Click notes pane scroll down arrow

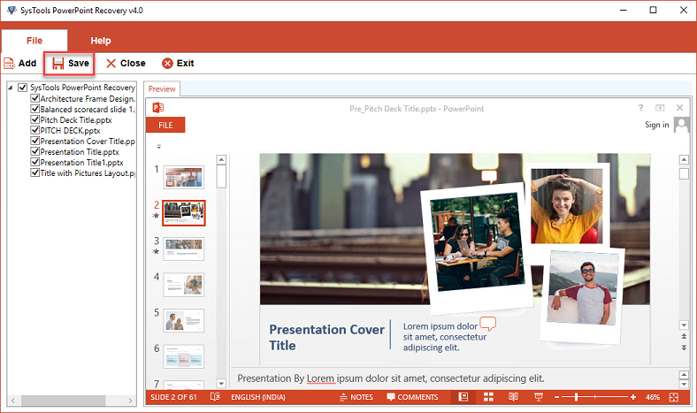click(x=684, y=384)
